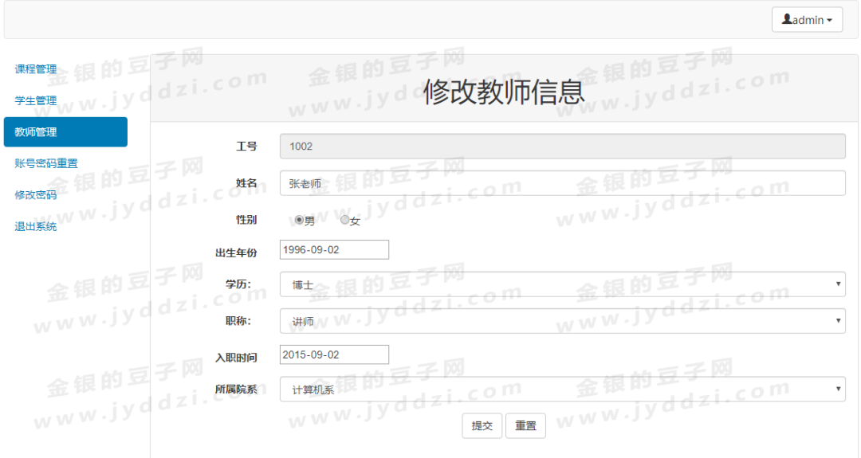Click the 入职时间 date field
The width and height of the screenshot is (861, 458).
click(x=334, y=355)
